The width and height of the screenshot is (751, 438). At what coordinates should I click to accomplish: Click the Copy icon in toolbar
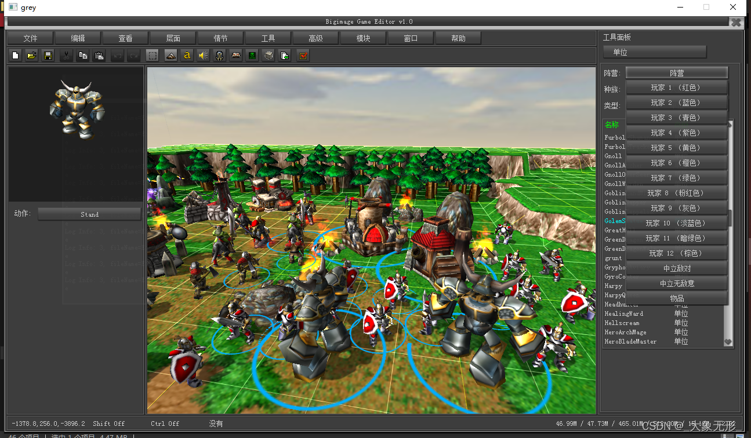tap(83, 56)
